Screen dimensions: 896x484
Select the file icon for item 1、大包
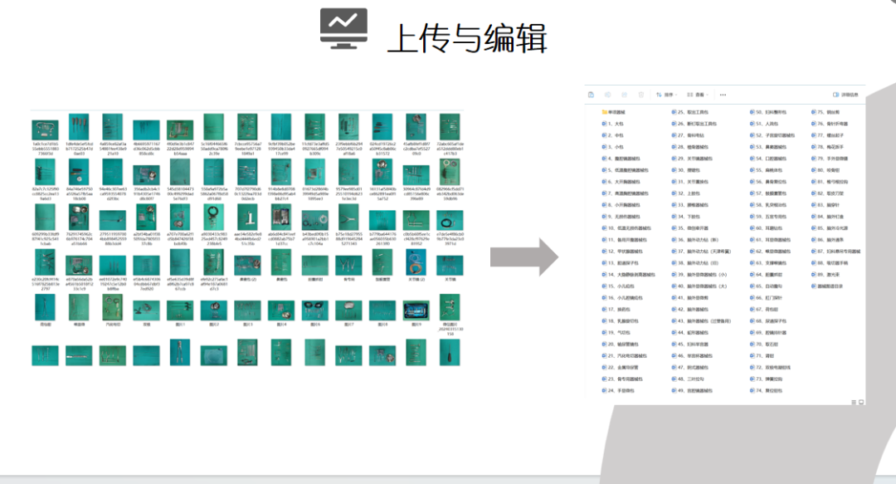pyautogui.click(x=604, y=124)
